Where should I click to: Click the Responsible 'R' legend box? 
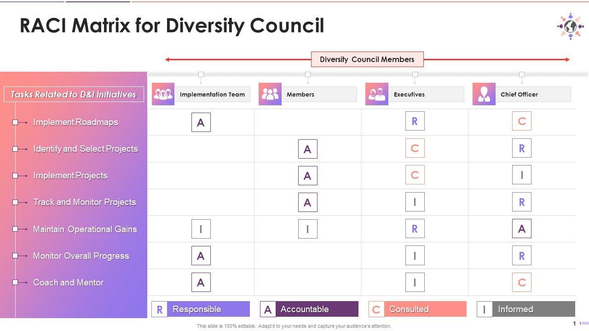(x=159, y=309)
